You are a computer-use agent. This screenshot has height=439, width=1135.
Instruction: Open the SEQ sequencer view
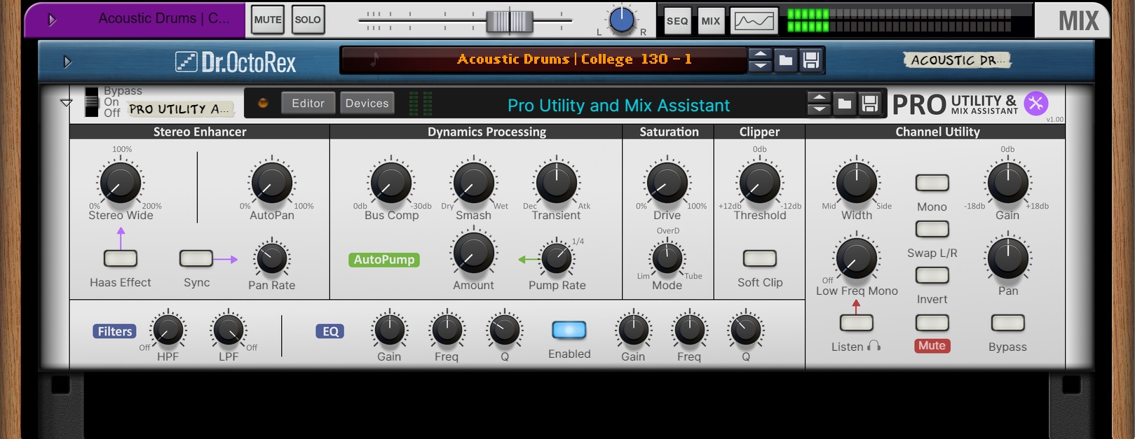[x=677, y=21]
